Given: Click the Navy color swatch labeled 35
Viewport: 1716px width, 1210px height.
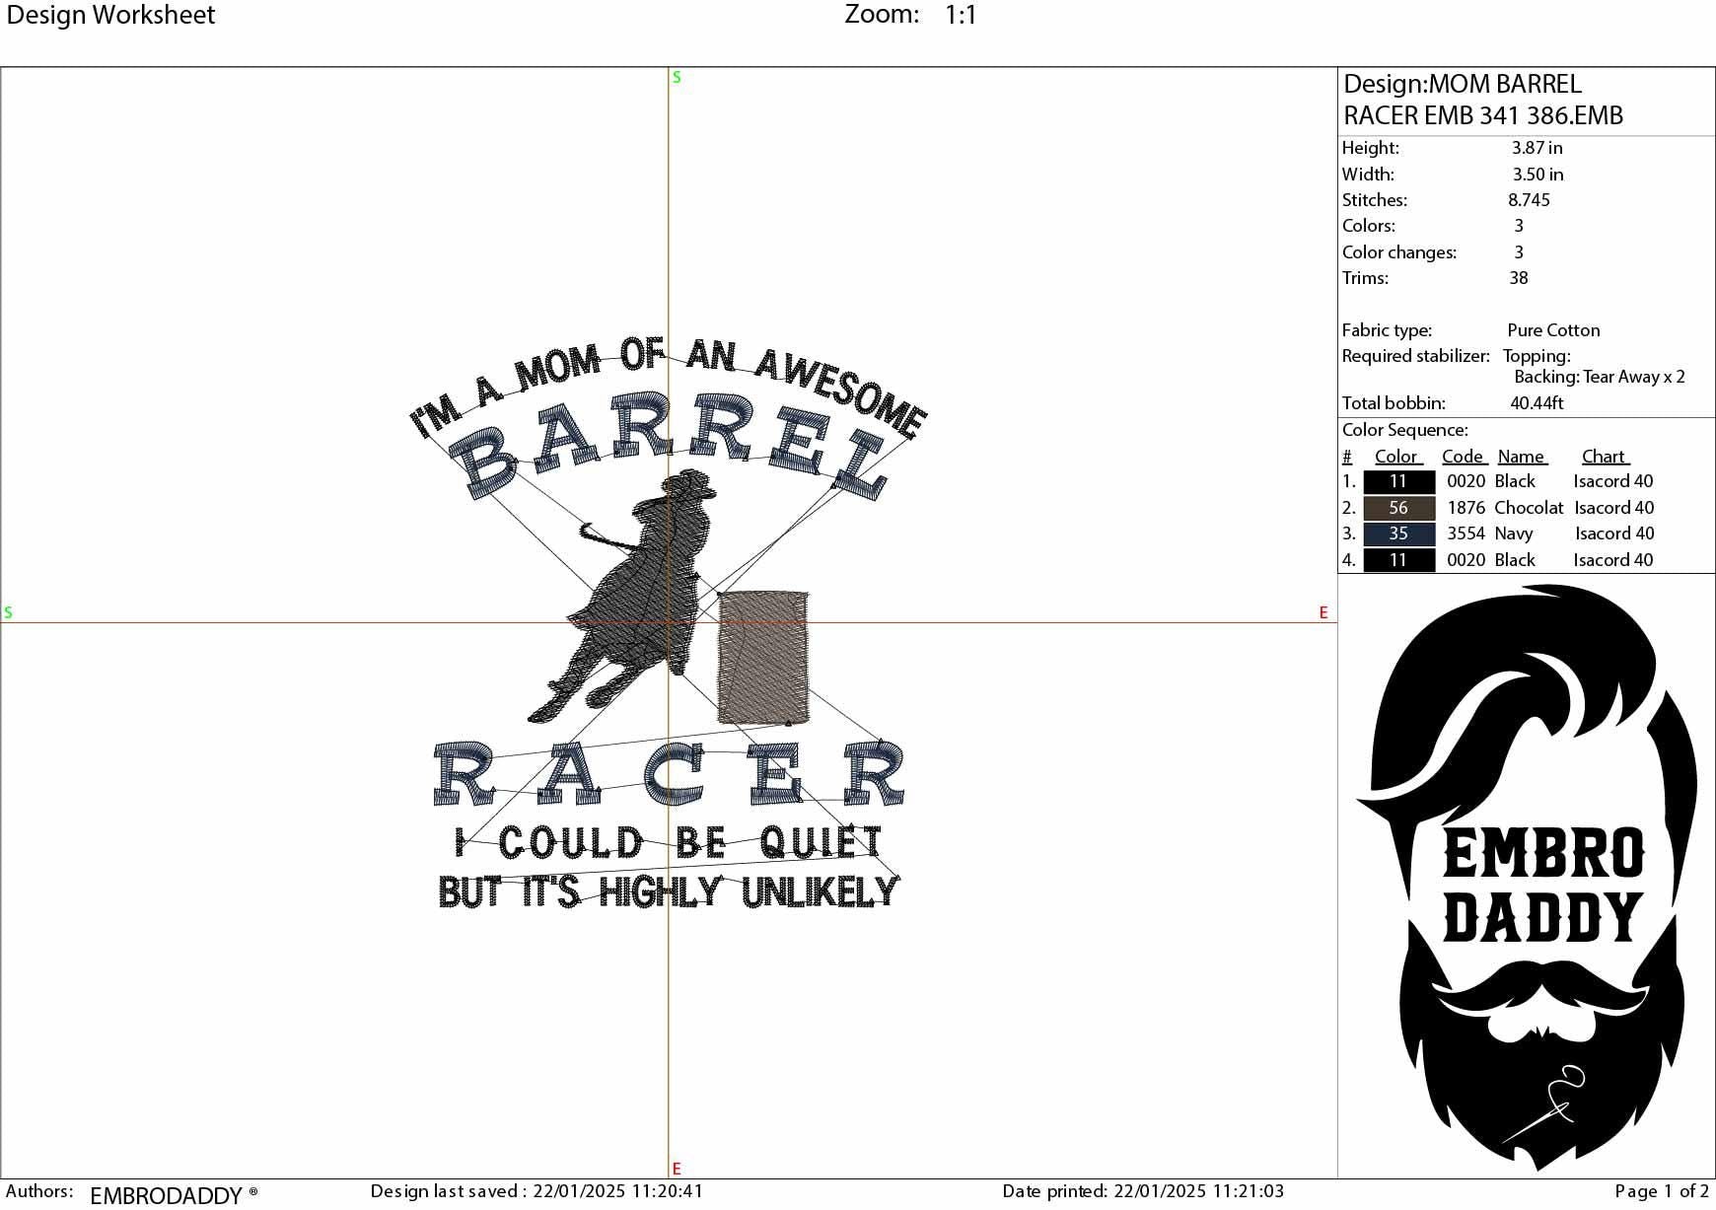Looking at the screenshot, I should (x=1398, y=534).
